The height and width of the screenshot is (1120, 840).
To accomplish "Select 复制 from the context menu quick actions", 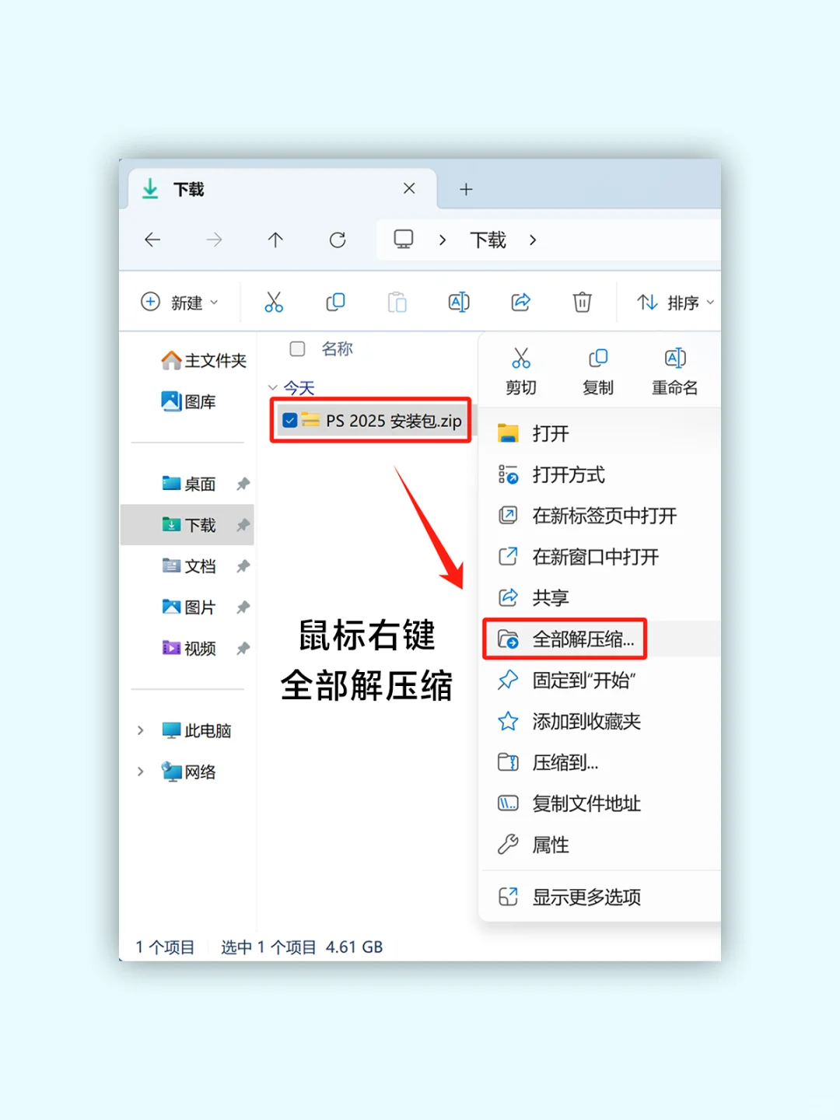I will tap(598, 371).
